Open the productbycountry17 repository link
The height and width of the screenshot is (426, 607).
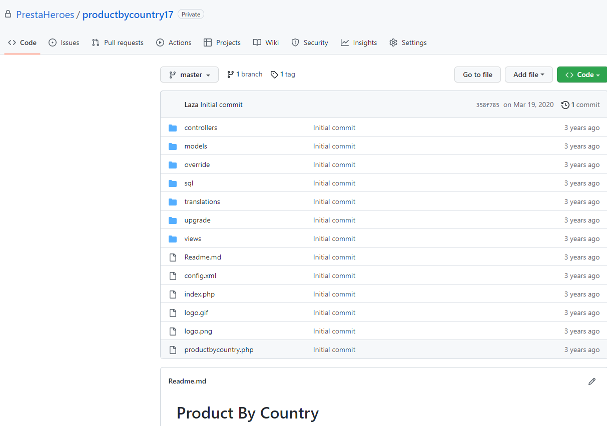click(128, 14)
